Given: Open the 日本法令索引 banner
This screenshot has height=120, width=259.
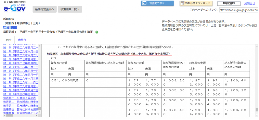Looking at the screenshot, I should point(229,3).
